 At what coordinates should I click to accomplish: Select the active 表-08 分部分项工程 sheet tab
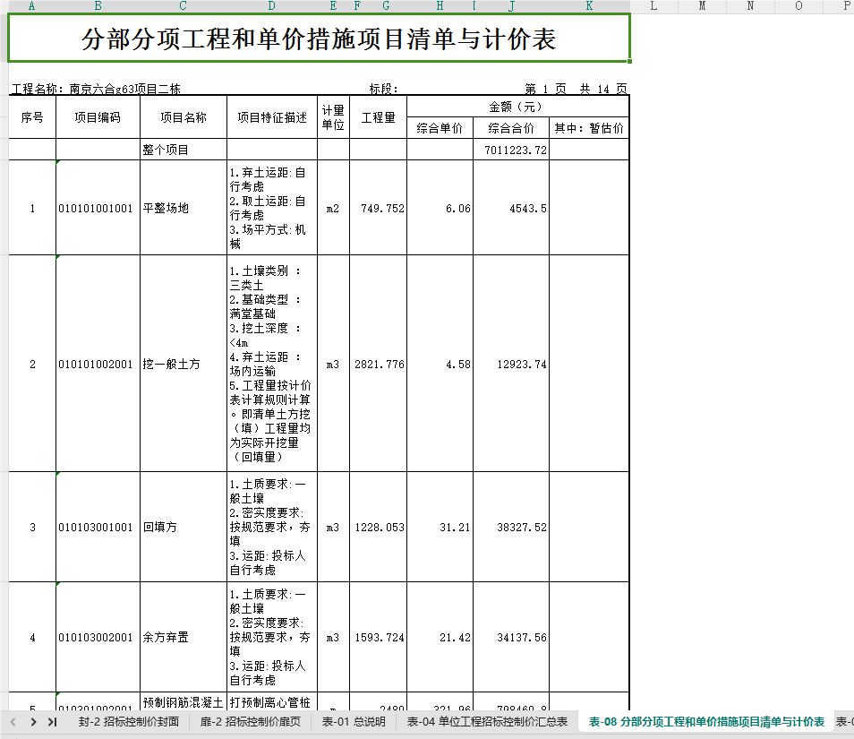tap(706, 722)
